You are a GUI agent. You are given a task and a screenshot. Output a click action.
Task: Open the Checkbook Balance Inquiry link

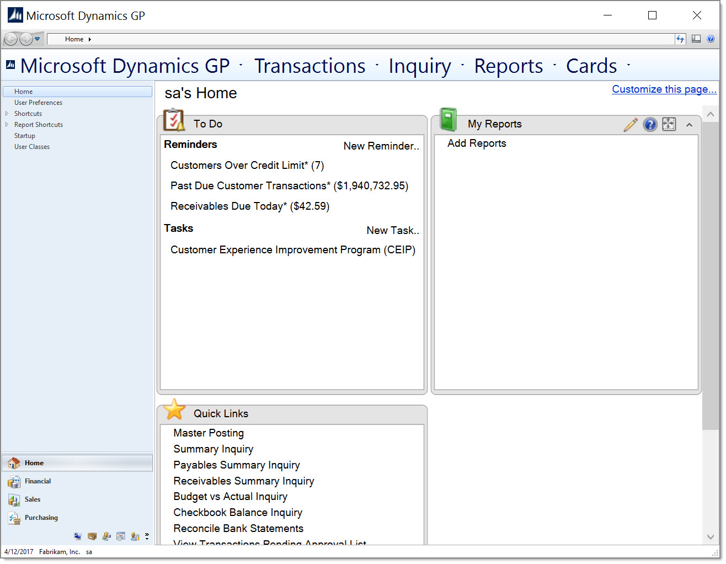point(238,513)
